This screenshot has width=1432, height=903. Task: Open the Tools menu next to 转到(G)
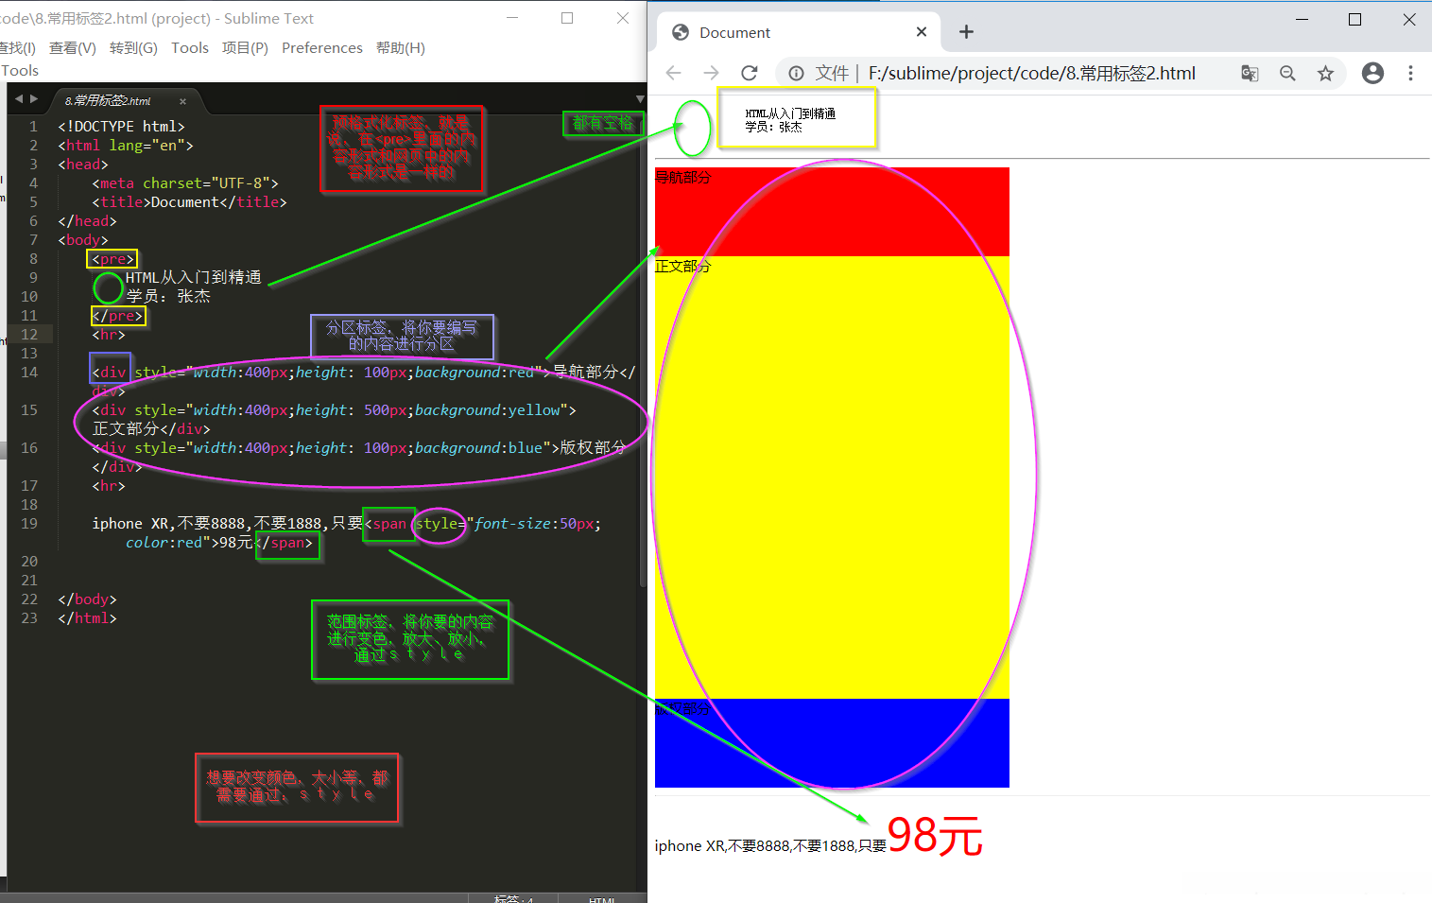click(190, 47)
